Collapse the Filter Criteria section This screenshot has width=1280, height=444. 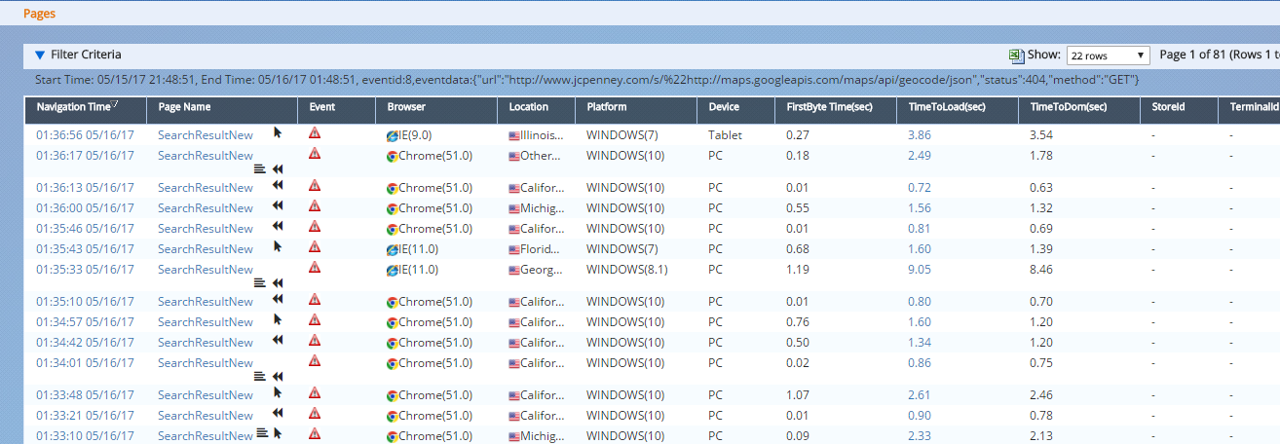coord(39,55)
